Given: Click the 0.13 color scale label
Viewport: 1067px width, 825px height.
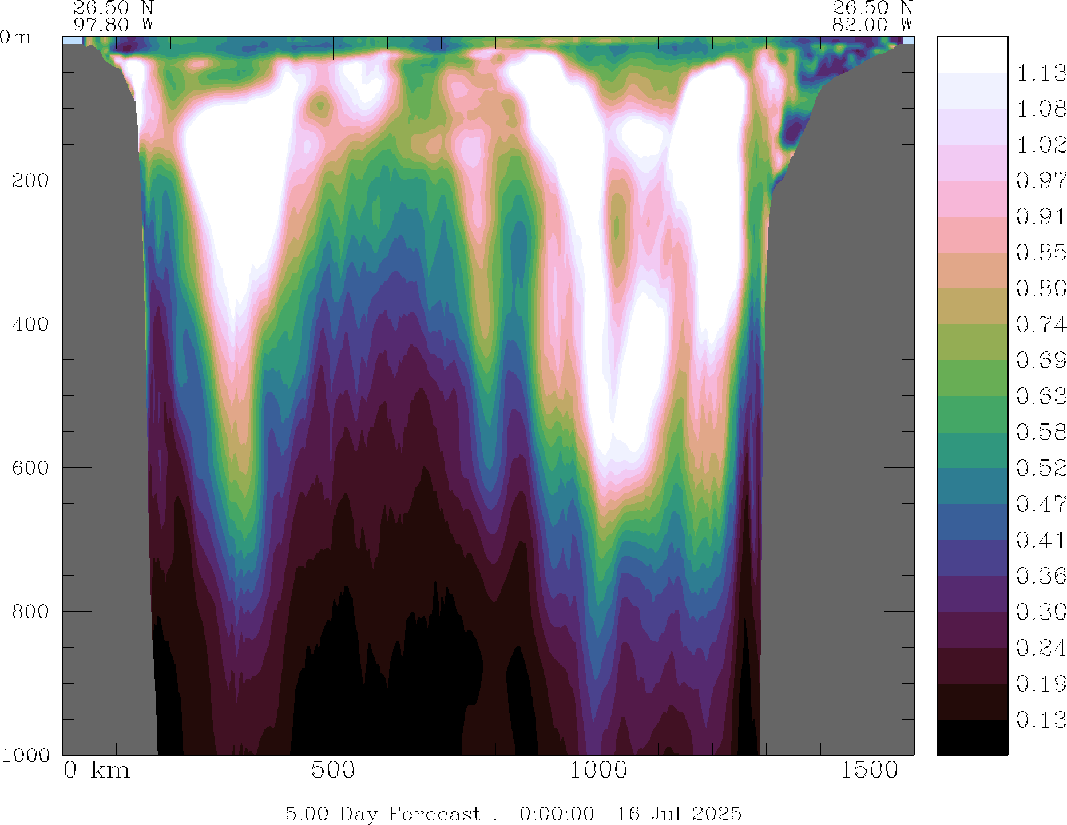Looking at the screenshot, I should [x=1041, y=720].
